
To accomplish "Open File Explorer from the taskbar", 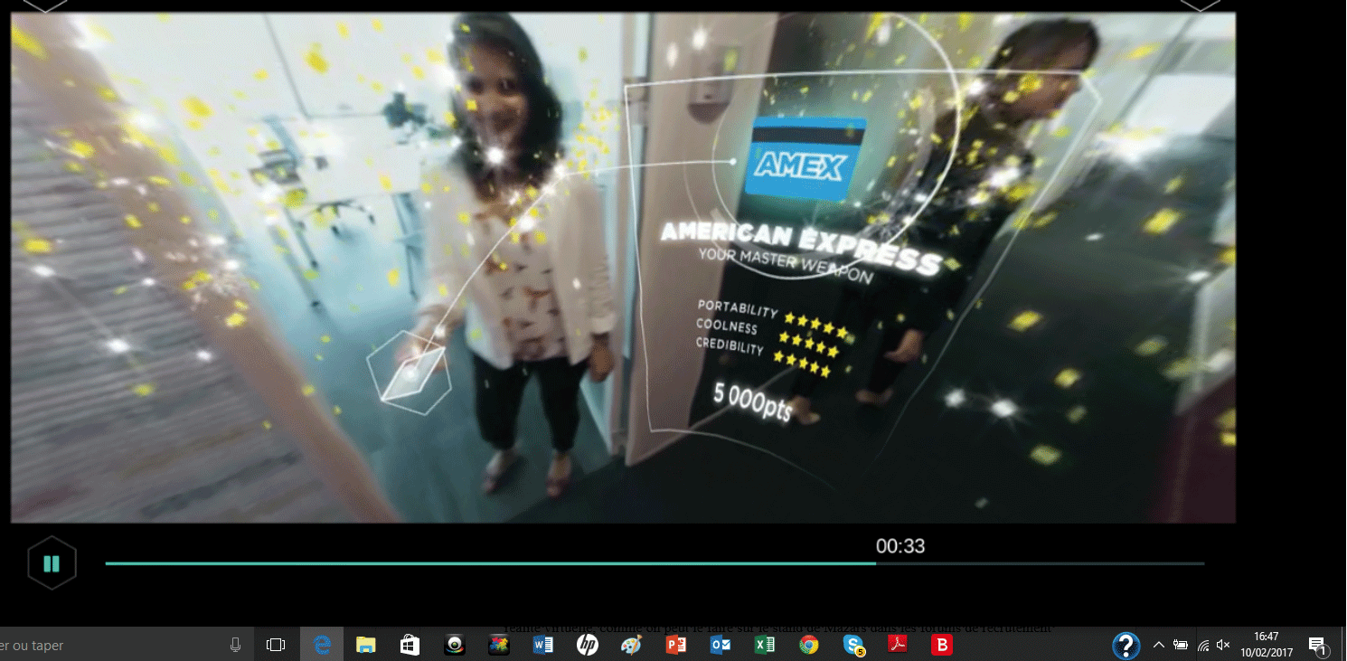I will pos(365,645).
